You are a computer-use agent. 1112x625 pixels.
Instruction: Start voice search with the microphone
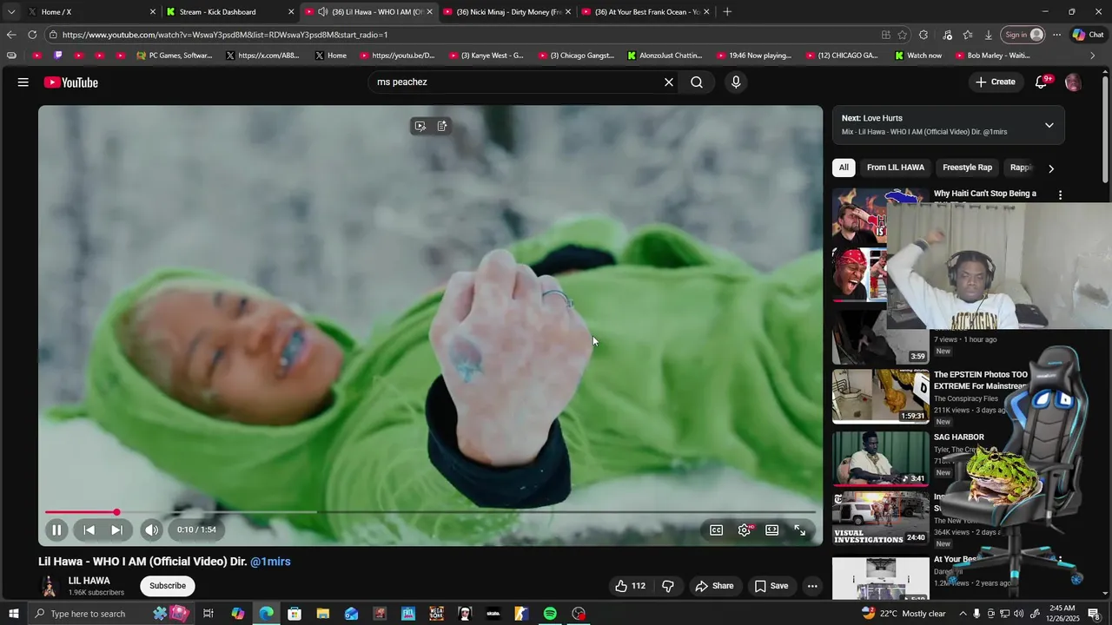736,82
